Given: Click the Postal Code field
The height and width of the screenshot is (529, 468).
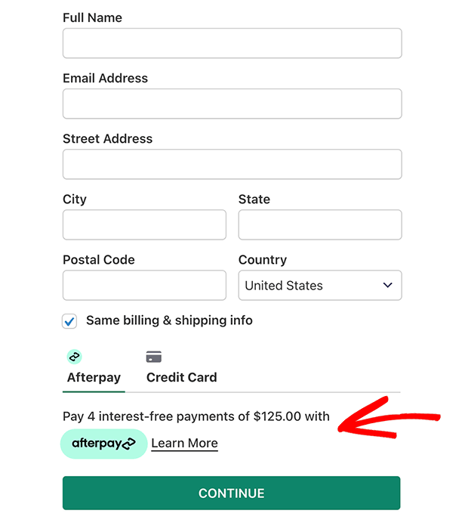Looking at the screenshot, I should click(x=144, y=285).
